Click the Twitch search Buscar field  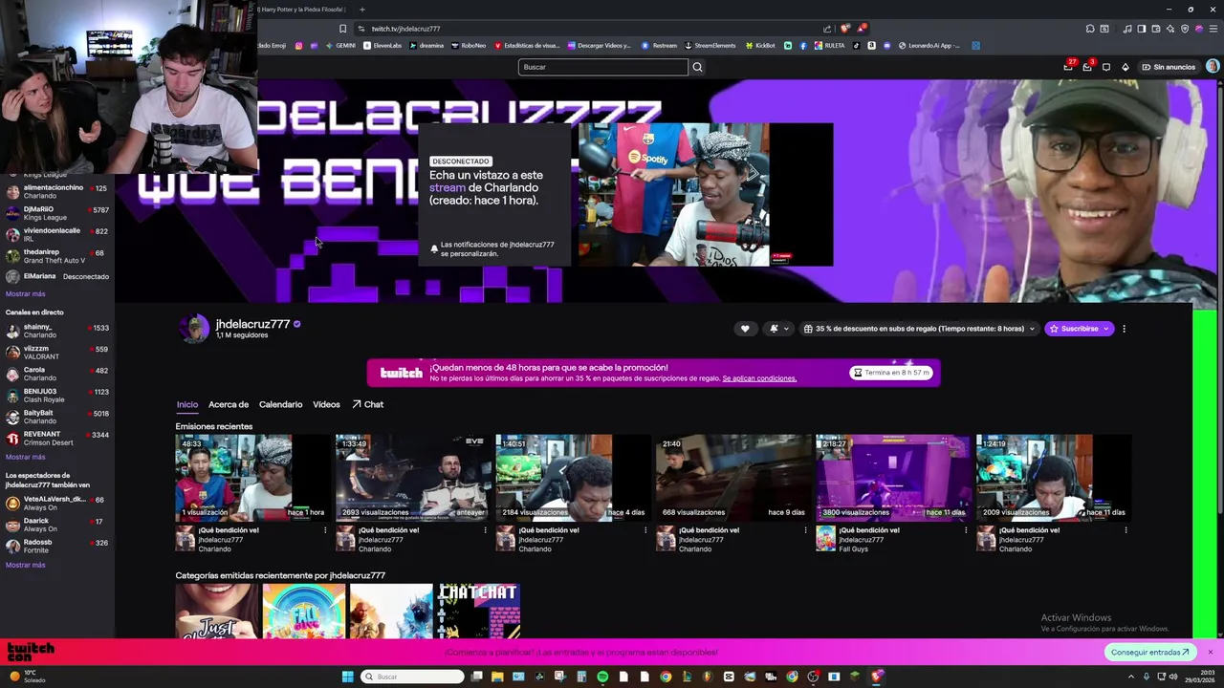(x=603, y=67)
